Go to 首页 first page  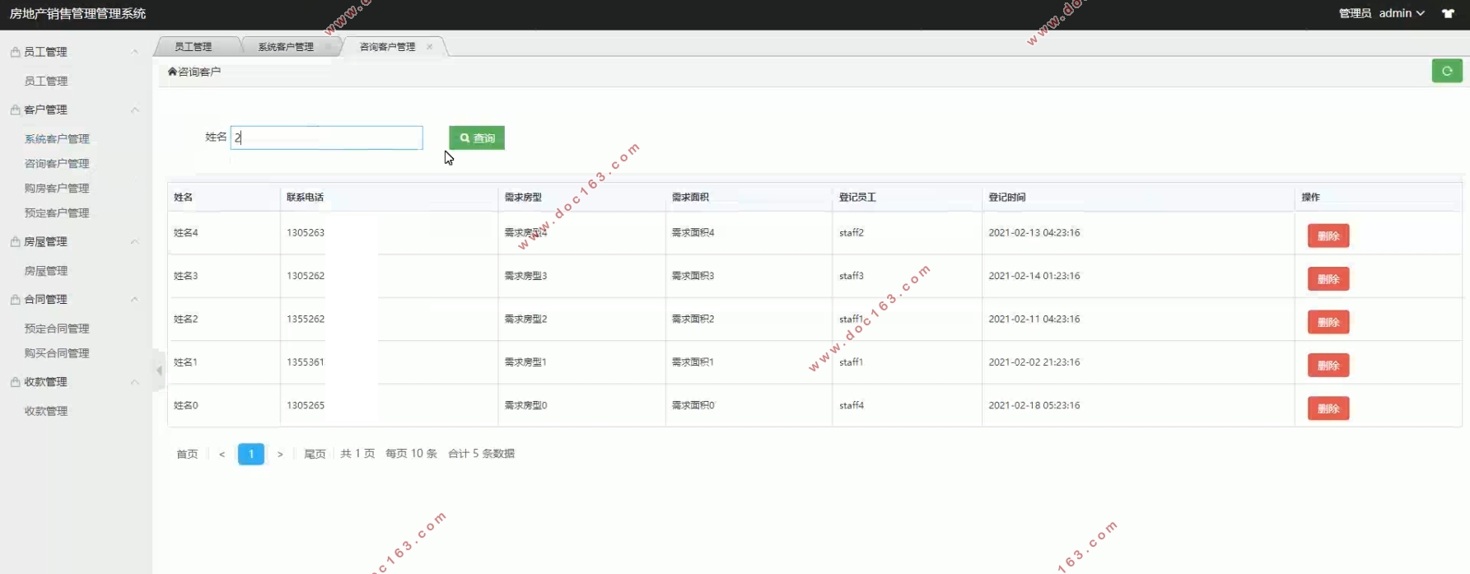187,454
